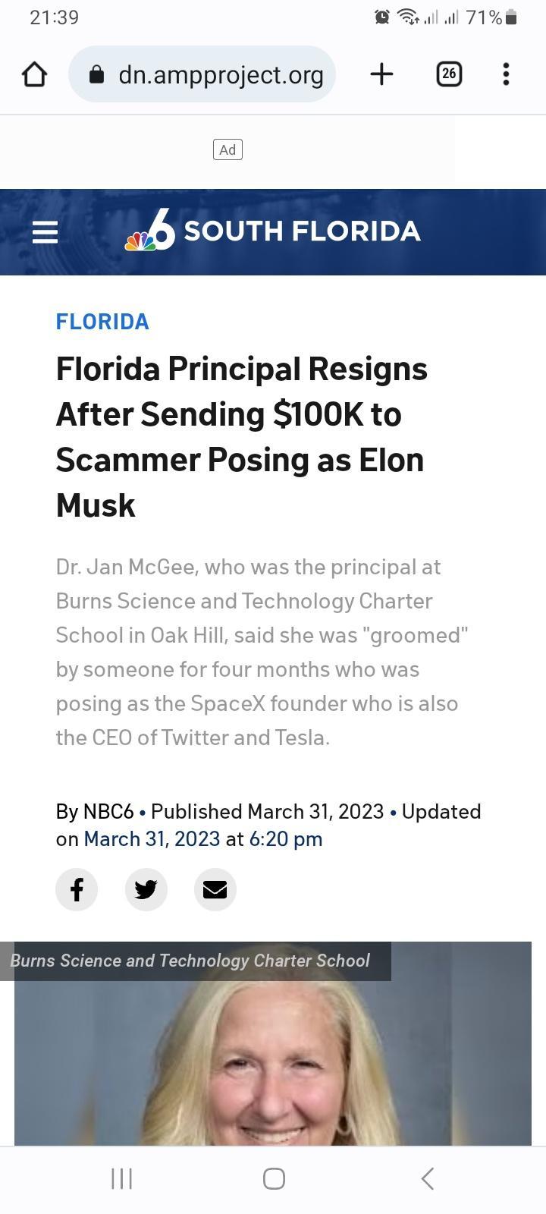Viewport: 546px width, 1214px height.
Task: Tap the home button in the navigation bar
Action: [x=273, y=1178]
